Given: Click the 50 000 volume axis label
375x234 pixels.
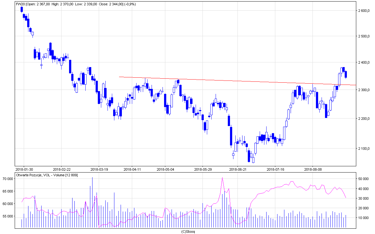Looking at the screenshot, I should point(363,179).
